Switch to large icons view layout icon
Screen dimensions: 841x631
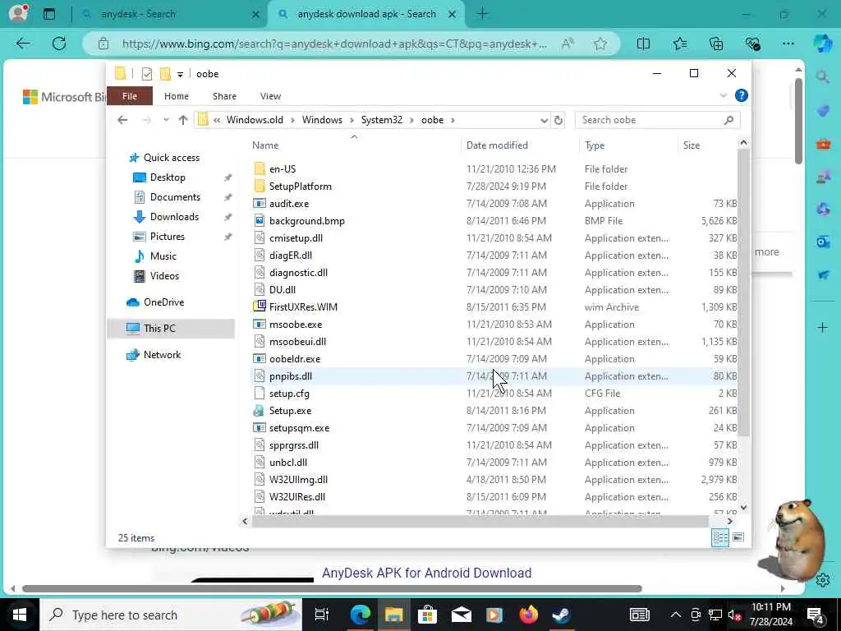738,537
